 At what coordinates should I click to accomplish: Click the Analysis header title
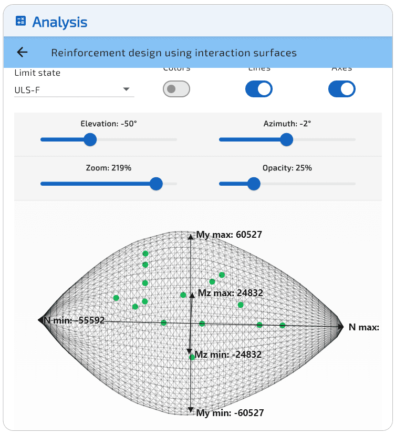[x=59, y=22]
